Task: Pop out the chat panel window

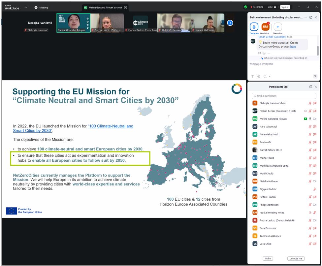Action: pyautogui.click(x=311, y=17)
